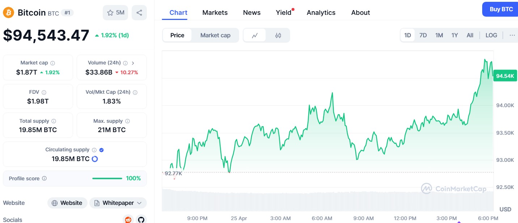Switch to the Analytics tab
518x223 pixels.
tap(321, 13)
